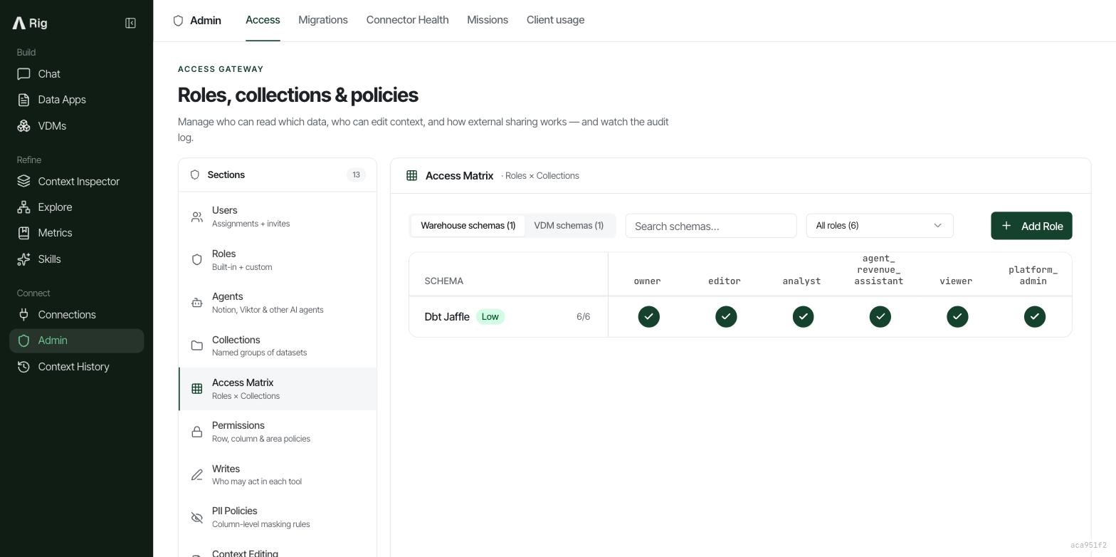This screenshot has height=557, width=1116.
Task: Click the SCHEMA column header
Action: click(x=444, y=281)
